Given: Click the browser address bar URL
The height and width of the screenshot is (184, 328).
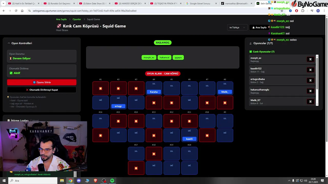Looking at the screenshot, I should pos(85,11).
